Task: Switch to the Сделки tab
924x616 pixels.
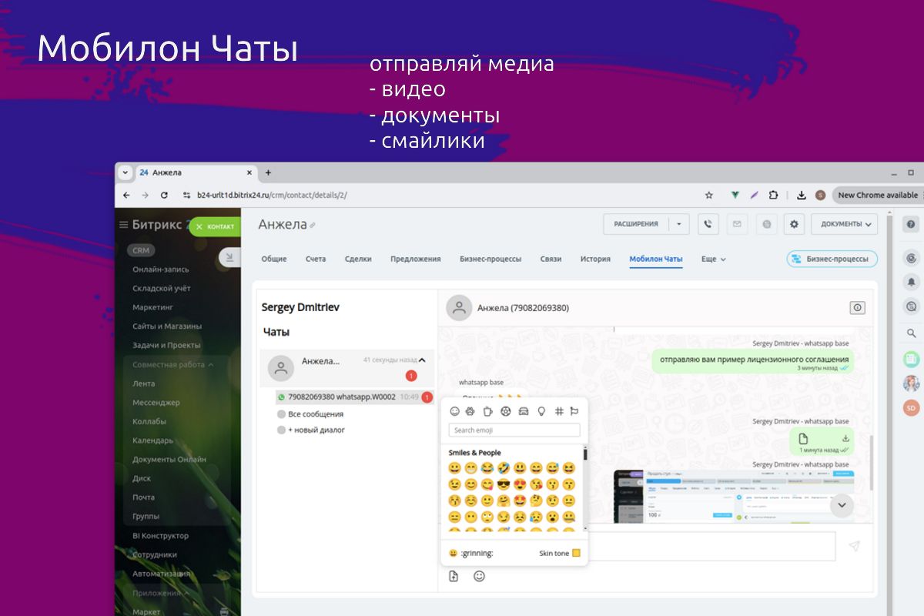Action: [358, 259]
